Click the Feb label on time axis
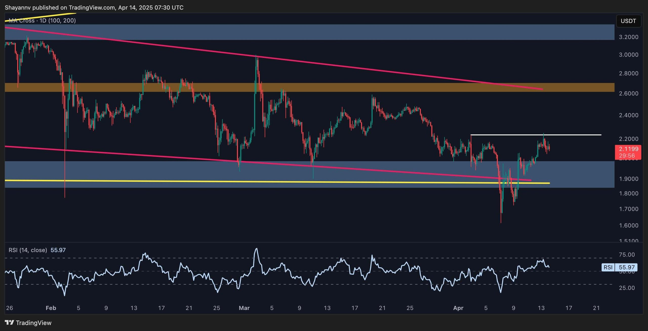Image resolution: width=648 pixels, height=331 pixels. tap(51, 308)
